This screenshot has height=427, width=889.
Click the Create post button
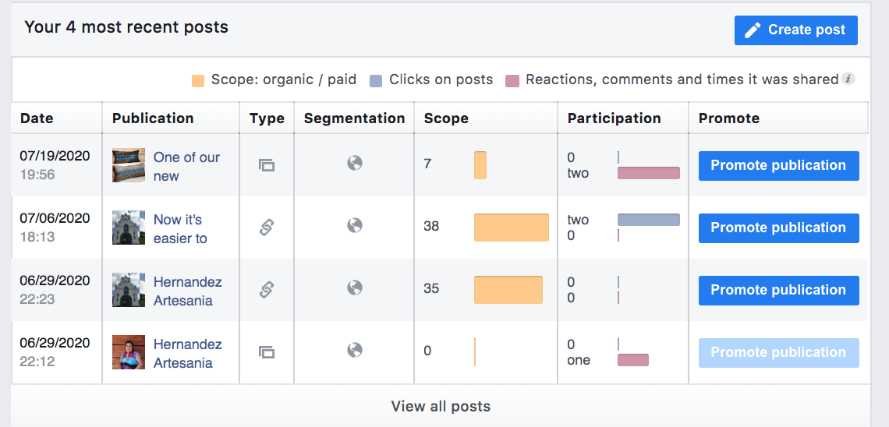pyautogui.click(x=795, y=30)
